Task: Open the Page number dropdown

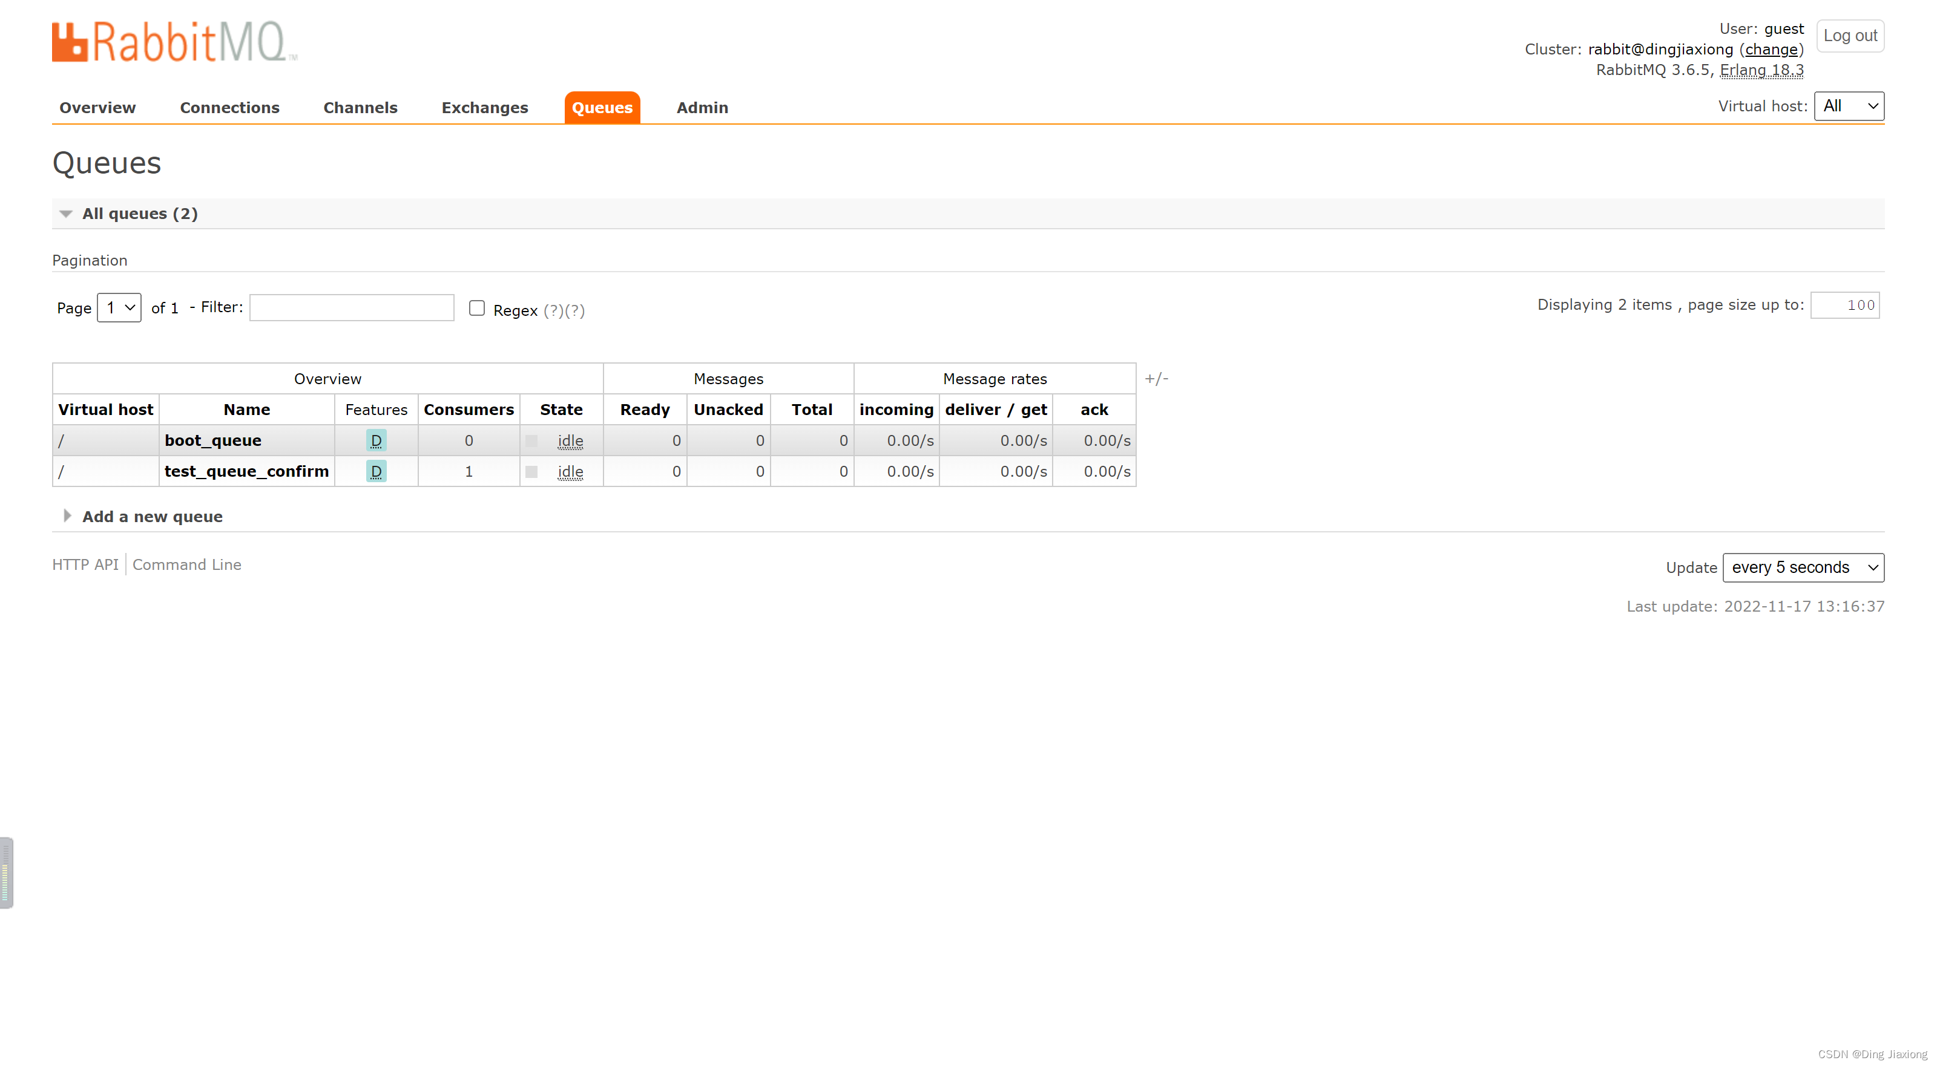Action: tap(119, 308)
